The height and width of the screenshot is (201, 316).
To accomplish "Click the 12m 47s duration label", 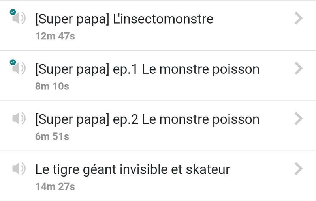I will [55, 36].
